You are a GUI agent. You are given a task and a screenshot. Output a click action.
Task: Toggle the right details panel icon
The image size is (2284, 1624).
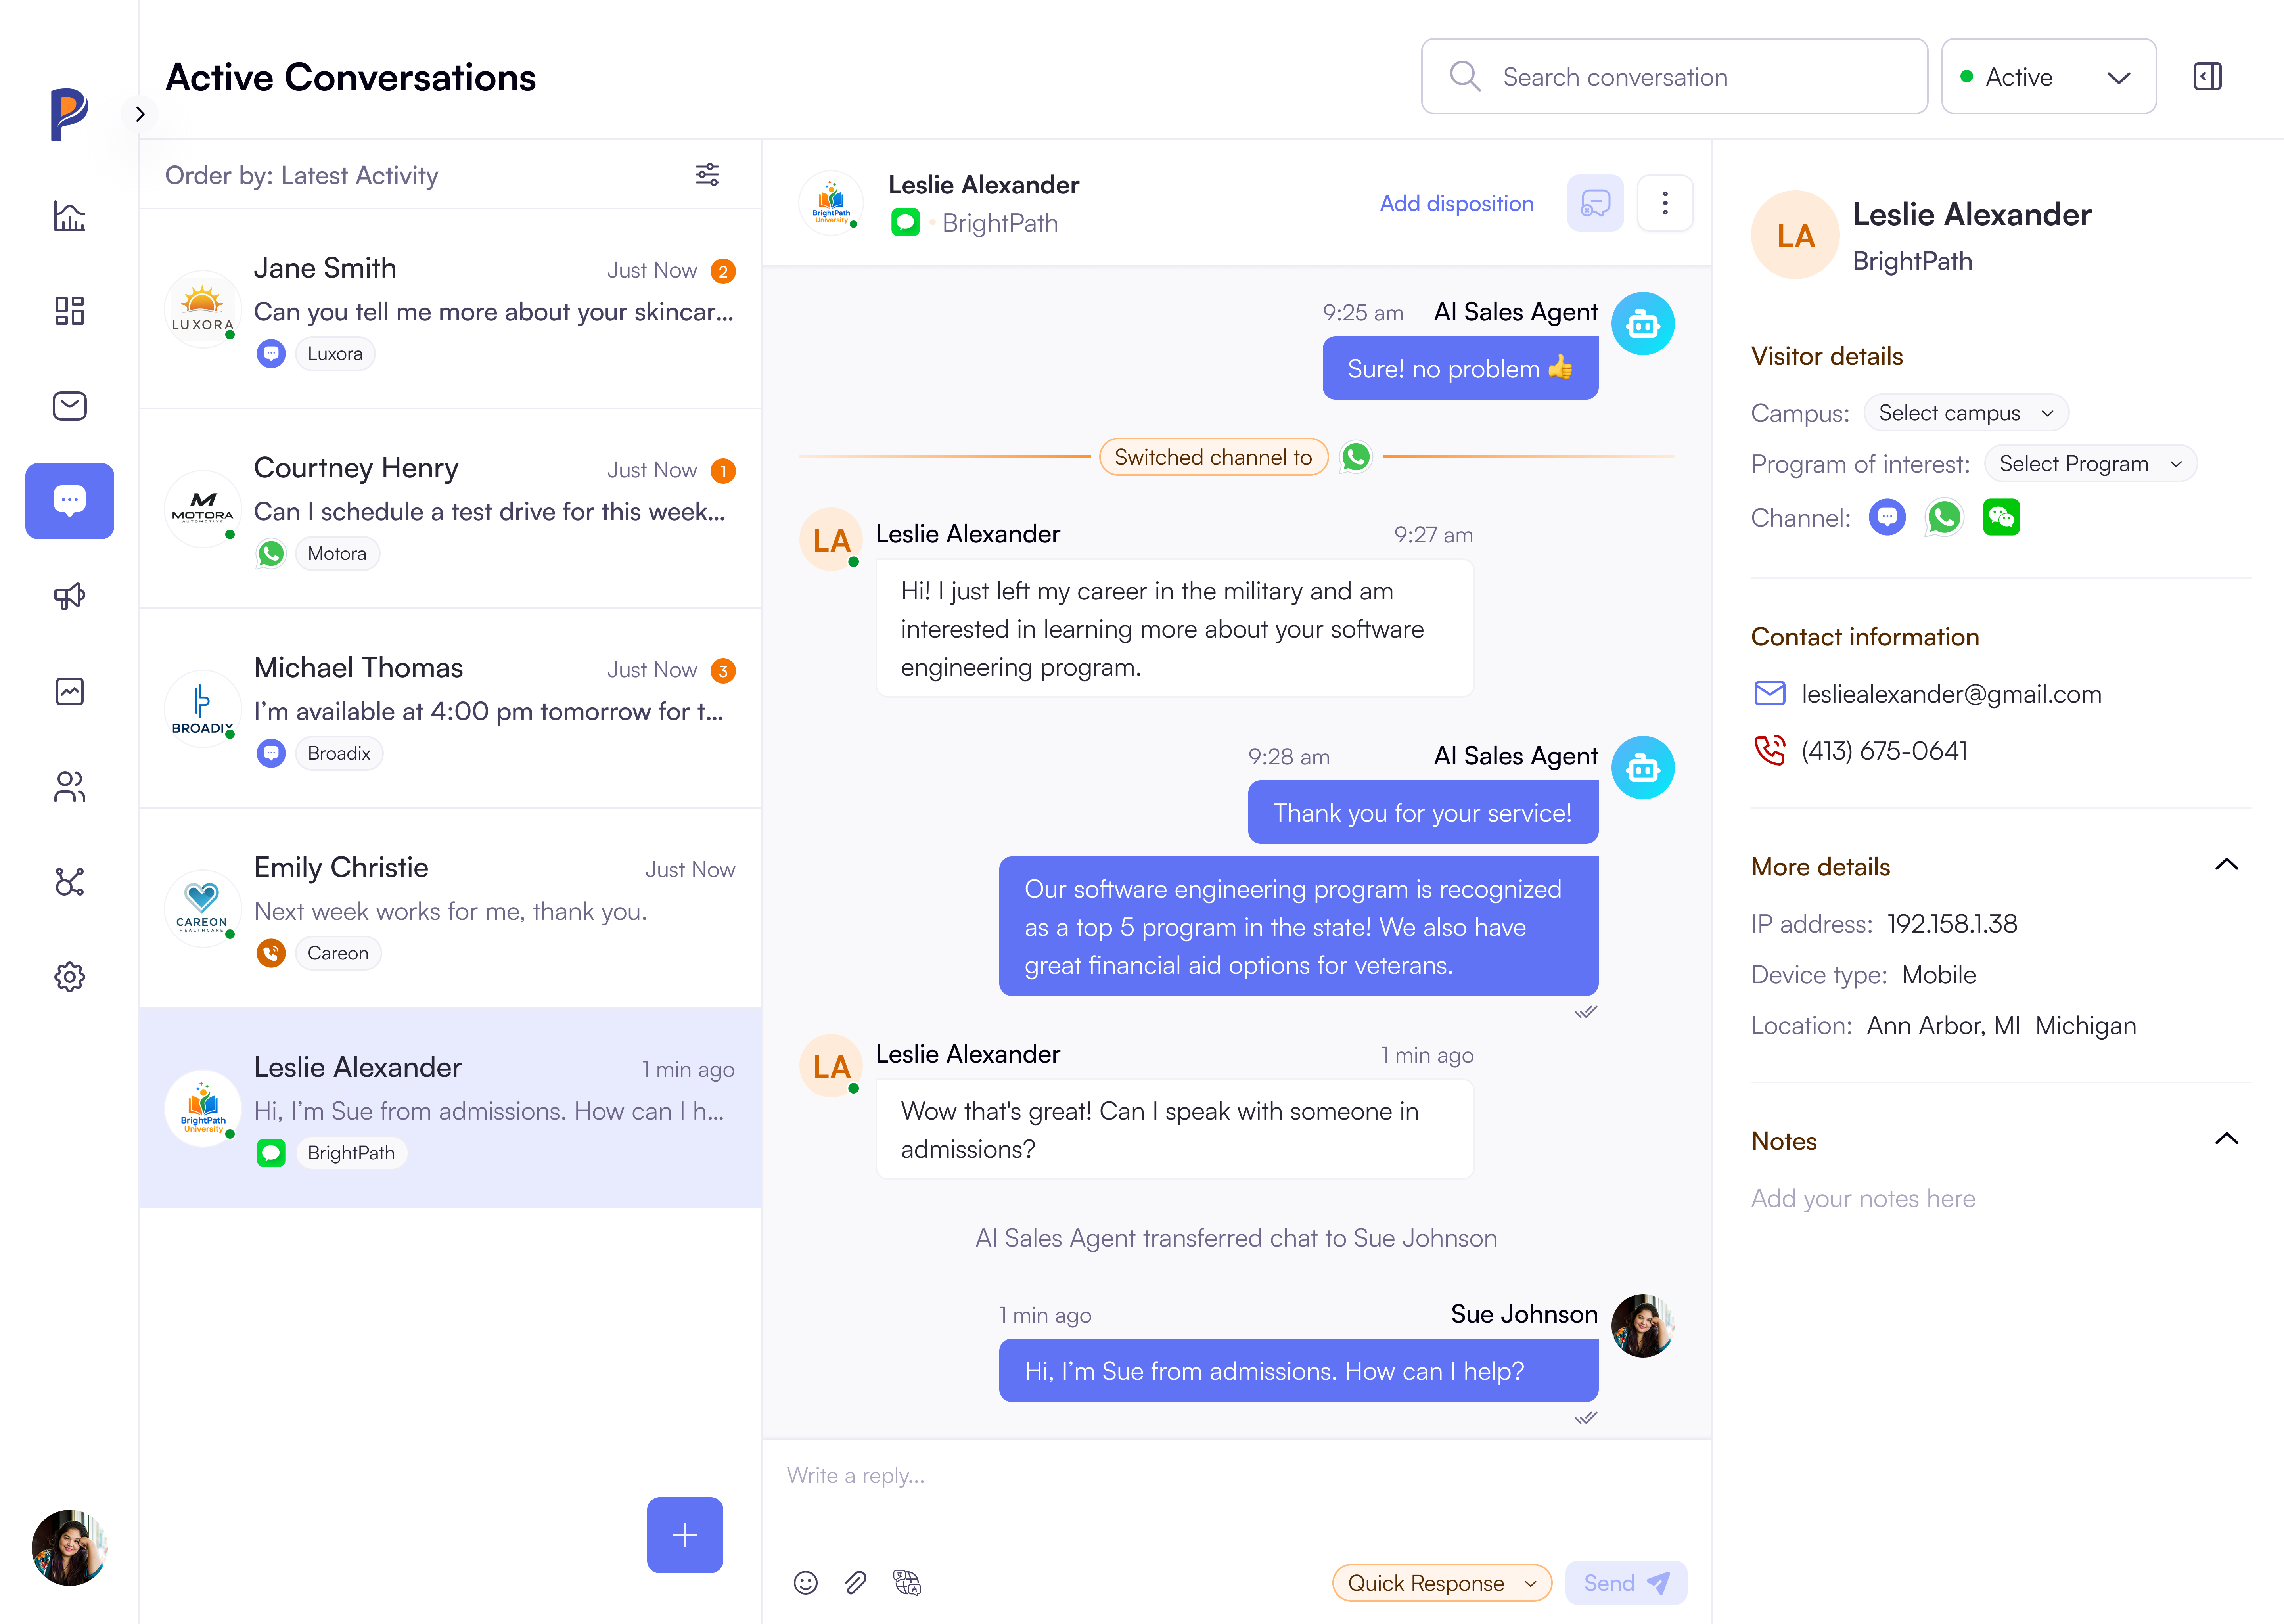2208,76
